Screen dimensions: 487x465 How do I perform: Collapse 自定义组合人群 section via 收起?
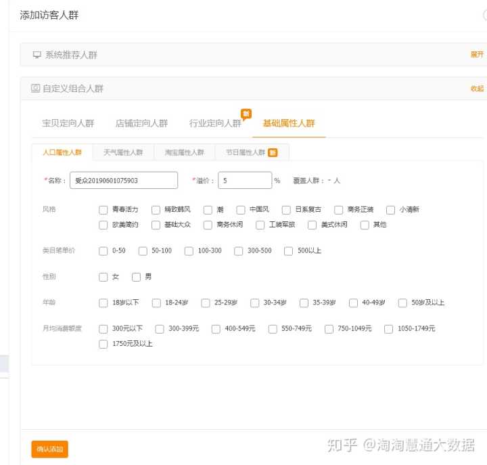(x=477, y=89)
